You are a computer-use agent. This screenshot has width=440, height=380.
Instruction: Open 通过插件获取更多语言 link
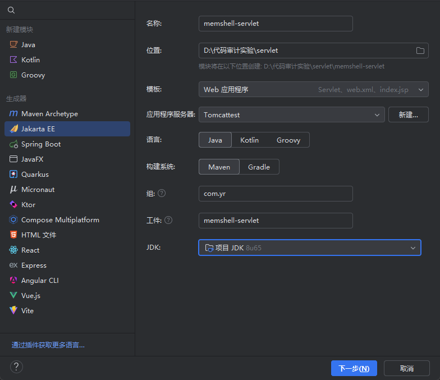pyautogui.click(x=48, y=345)
